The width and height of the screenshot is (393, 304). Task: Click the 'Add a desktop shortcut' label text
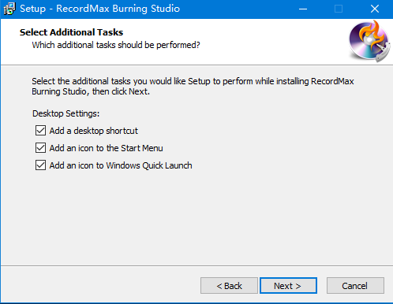point(94,131)
